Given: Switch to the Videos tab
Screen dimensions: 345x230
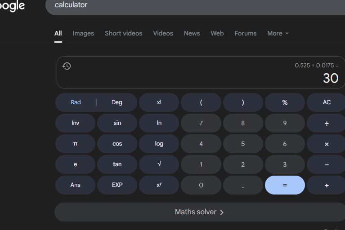Looking at the screenshot, I should (x=163, y=33).
